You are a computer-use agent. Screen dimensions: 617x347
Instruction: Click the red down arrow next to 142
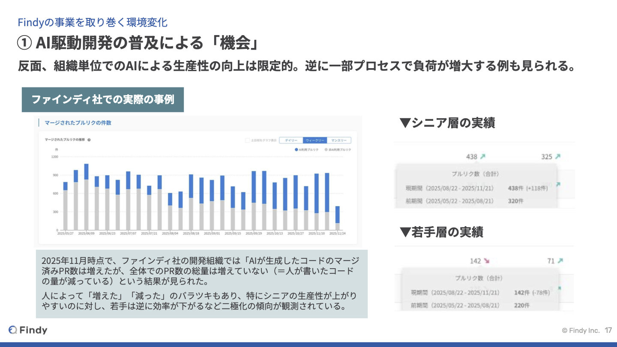[x=487, y=261]
